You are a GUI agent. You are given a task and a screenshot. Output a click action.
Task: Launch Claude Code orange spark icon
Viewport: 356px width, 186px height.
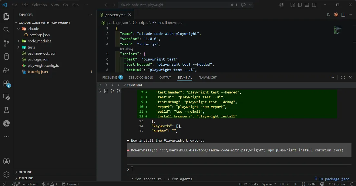click(336, 15)
